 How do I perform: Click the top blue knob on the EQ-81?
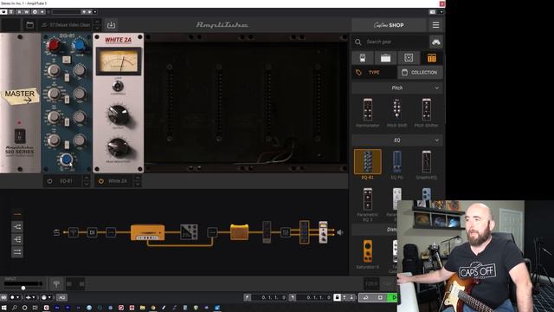click(80, 45)
